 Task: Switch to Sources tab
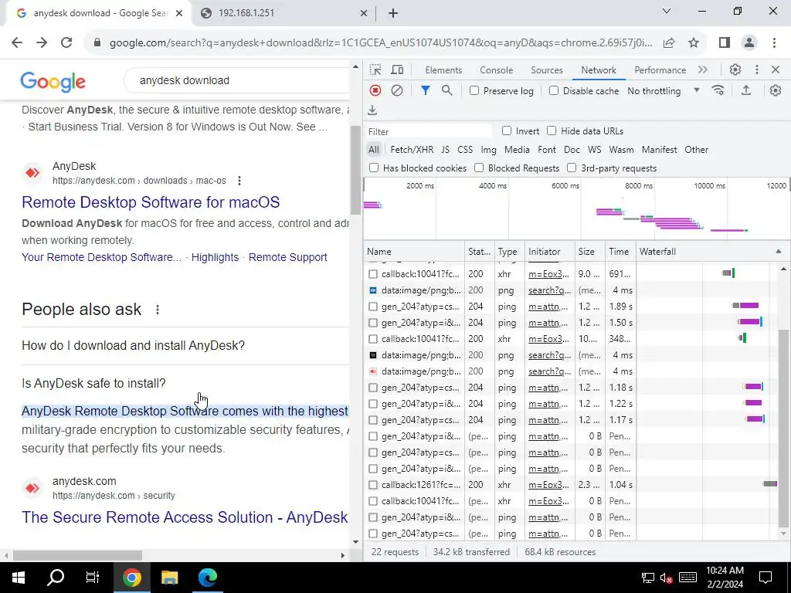point(546,70)
